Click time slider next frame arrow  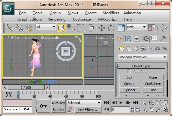click(47, 88)
